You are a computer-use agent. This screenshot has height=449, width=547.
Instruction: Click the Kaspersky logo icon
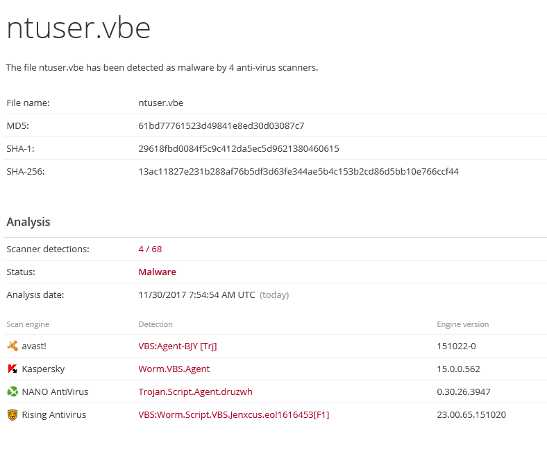(12, 369)
